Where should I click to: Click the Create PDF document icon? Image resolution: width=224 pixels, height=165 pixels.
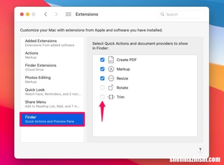[x=111, y=60]
